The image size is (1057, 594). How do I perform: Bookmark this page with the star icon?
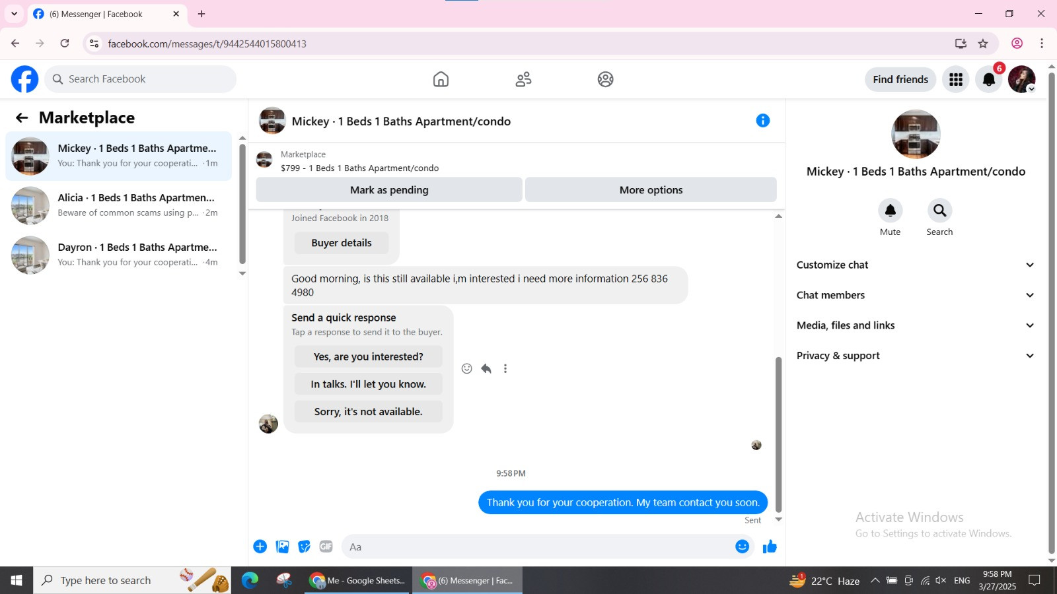click(x=983, y=44)
